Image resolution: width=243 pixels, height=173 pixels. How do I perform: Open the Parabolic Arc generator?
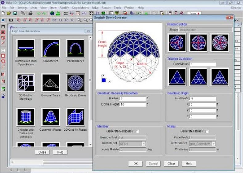click(75, 48)
